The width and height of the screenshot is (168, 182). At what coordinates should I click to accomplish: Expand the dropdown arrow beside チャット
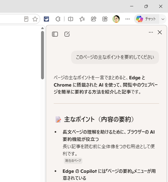click(163, 19)
